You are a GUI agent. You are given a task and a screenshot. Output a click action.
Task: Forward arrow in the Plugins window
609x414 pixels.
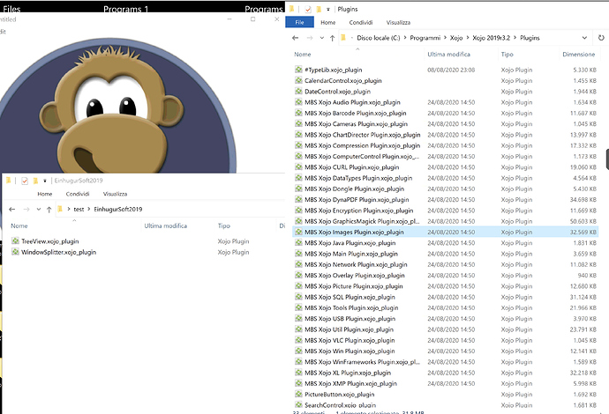coord(310,38)
